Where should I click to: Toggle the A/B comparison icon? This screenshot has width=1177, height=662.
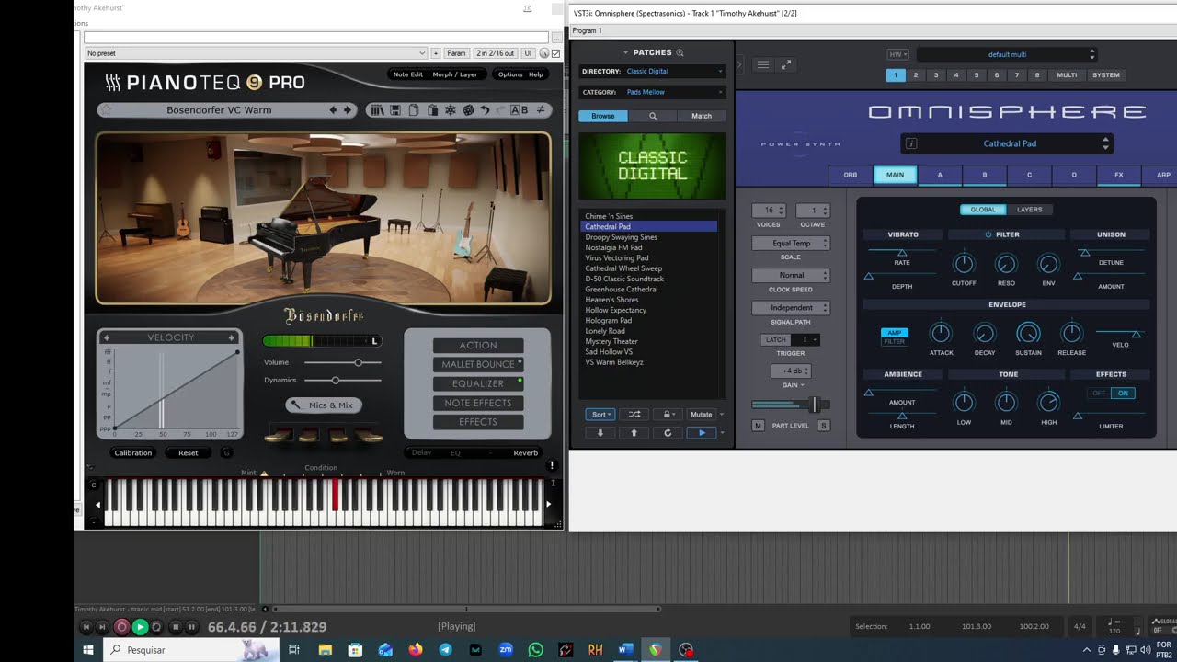[520, 110]
